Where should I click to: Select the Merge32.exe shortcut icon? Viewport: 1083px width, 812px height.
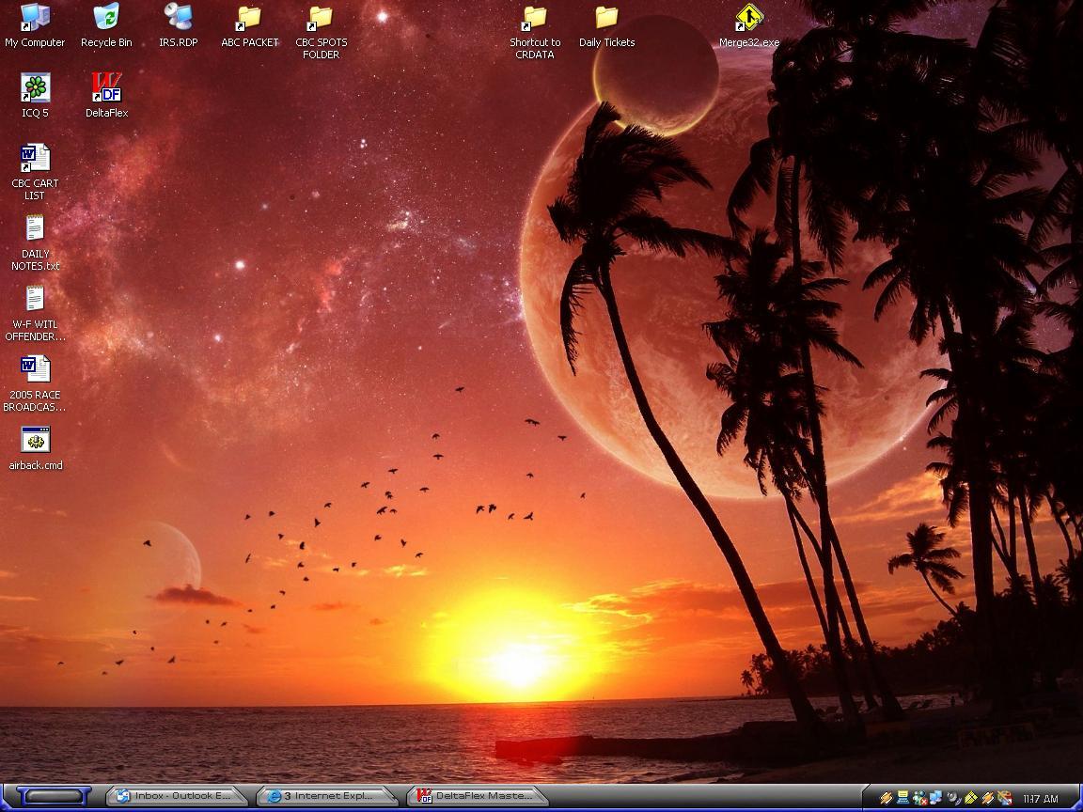749,18
